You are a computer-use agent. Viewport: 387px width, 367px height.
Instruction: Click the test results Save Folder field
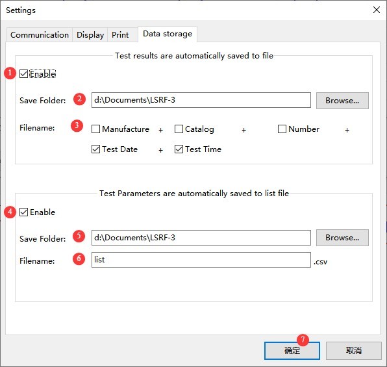pyautogui.click(x=201, y=100)
